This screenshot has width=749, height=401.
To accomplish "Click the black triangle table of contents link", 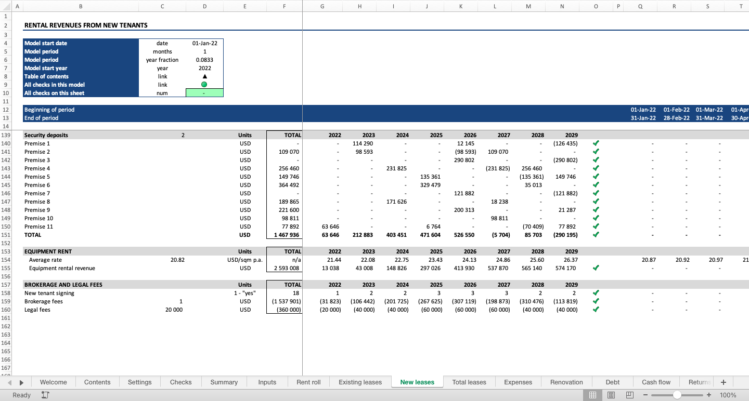I will 204,76.
